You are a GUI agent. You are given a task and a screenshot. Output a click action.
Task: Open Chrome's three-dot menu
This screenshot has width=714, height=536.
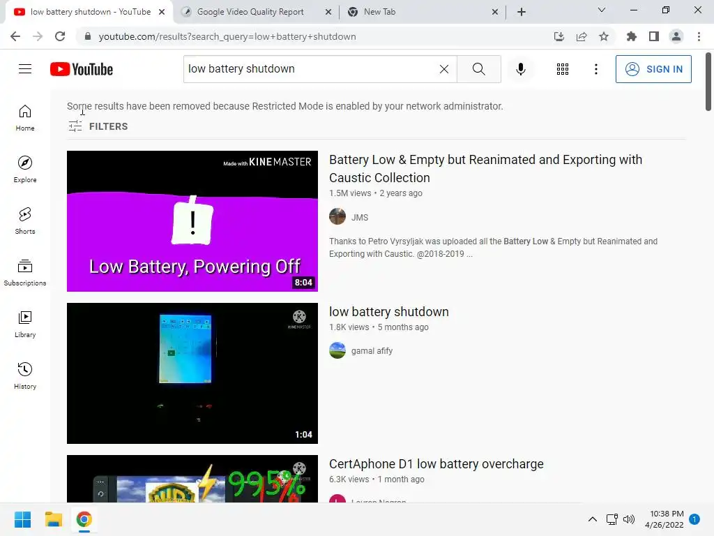click(699, 36)
